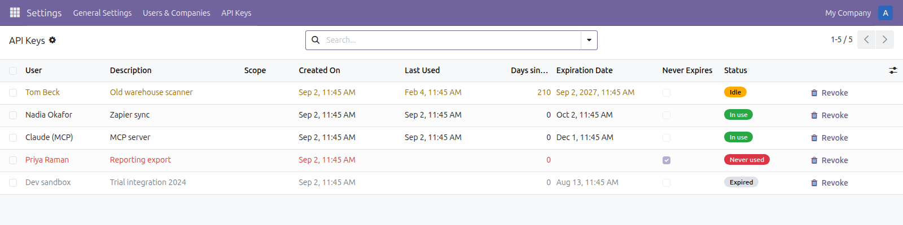Select the Claude (MCP) row checkbox
The width and height of the screenshot is (903, 225).
coord(13,138)
